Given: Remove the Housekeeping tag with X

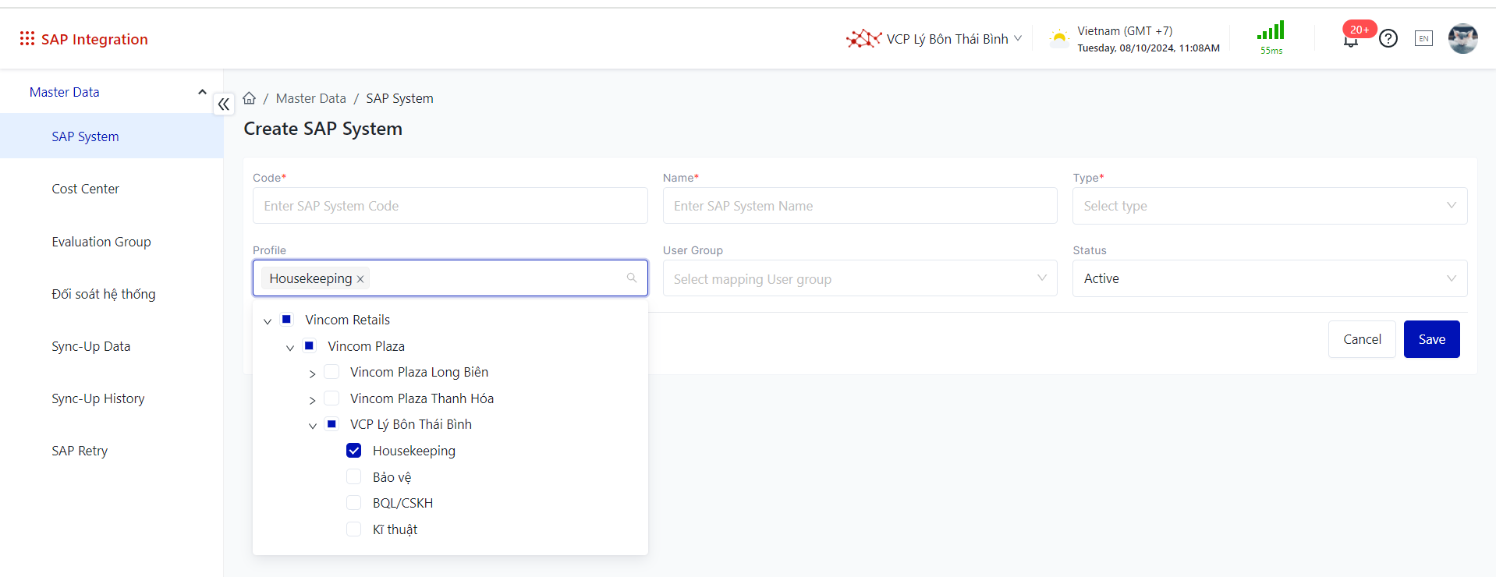Looking at the screenshot, I should click(360, 279).
